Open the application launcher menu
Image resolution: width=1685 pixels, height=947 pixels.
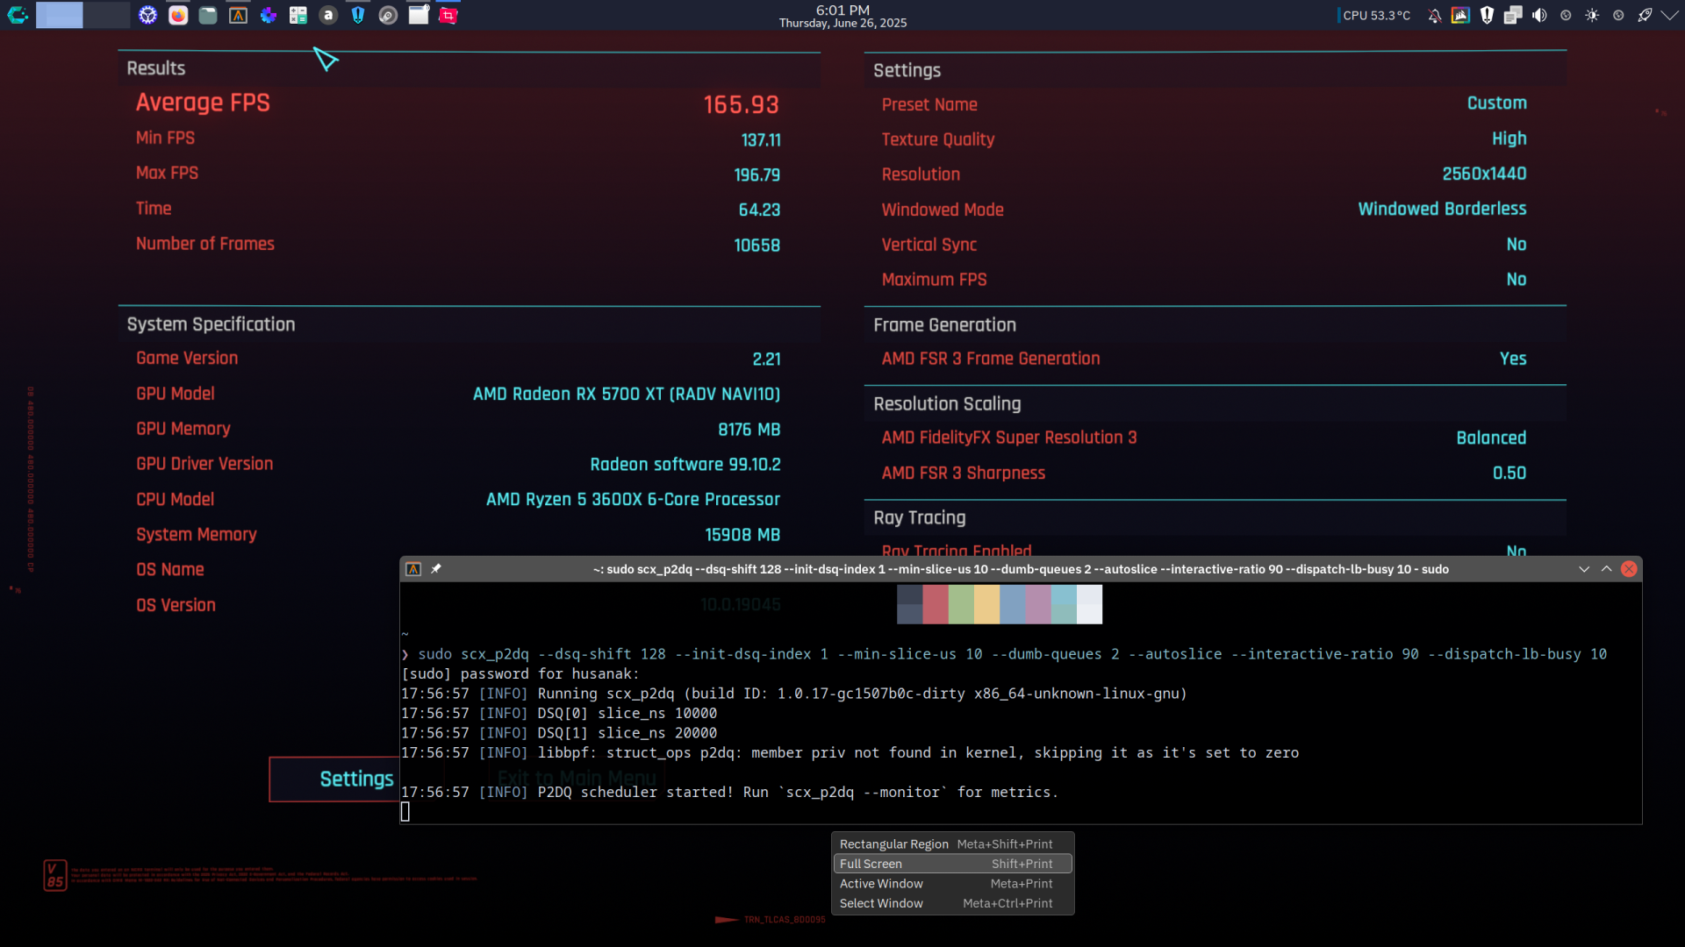coord(18,15)
